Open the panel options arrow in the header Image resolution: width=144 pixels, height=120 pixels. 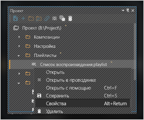[x=123, y=11]
